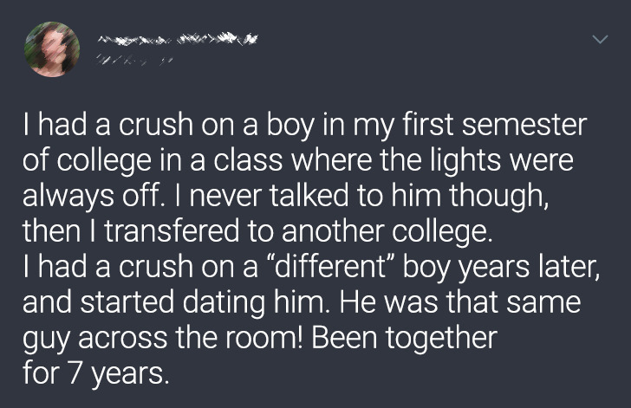Click the blurred handle and date line
Image resolution: width=631 pixels, height=408 pixels.
coord(134,61)
